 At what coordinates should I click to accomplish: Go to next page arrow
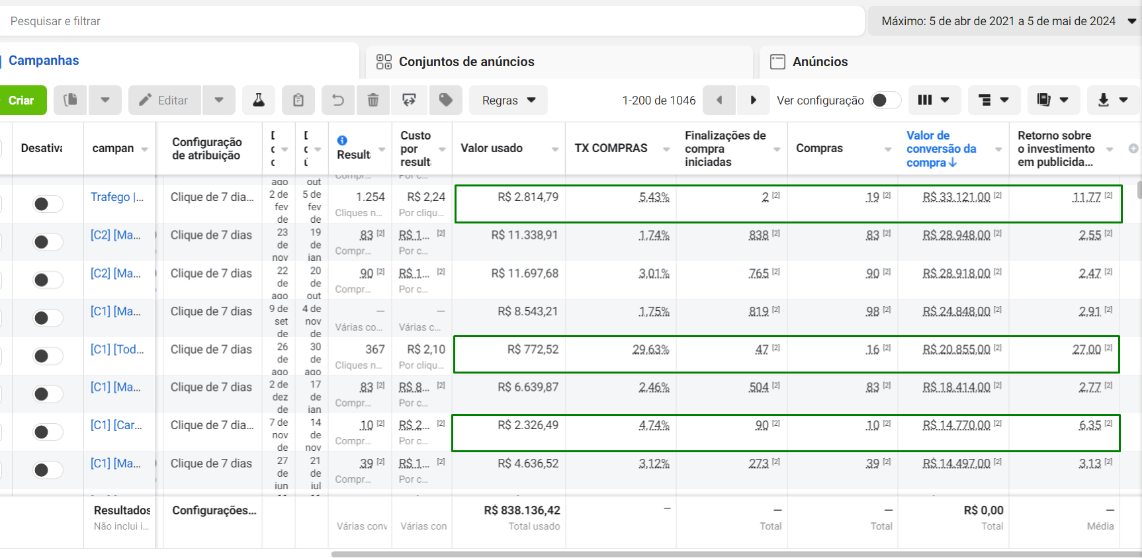click(x=753, y=100)
